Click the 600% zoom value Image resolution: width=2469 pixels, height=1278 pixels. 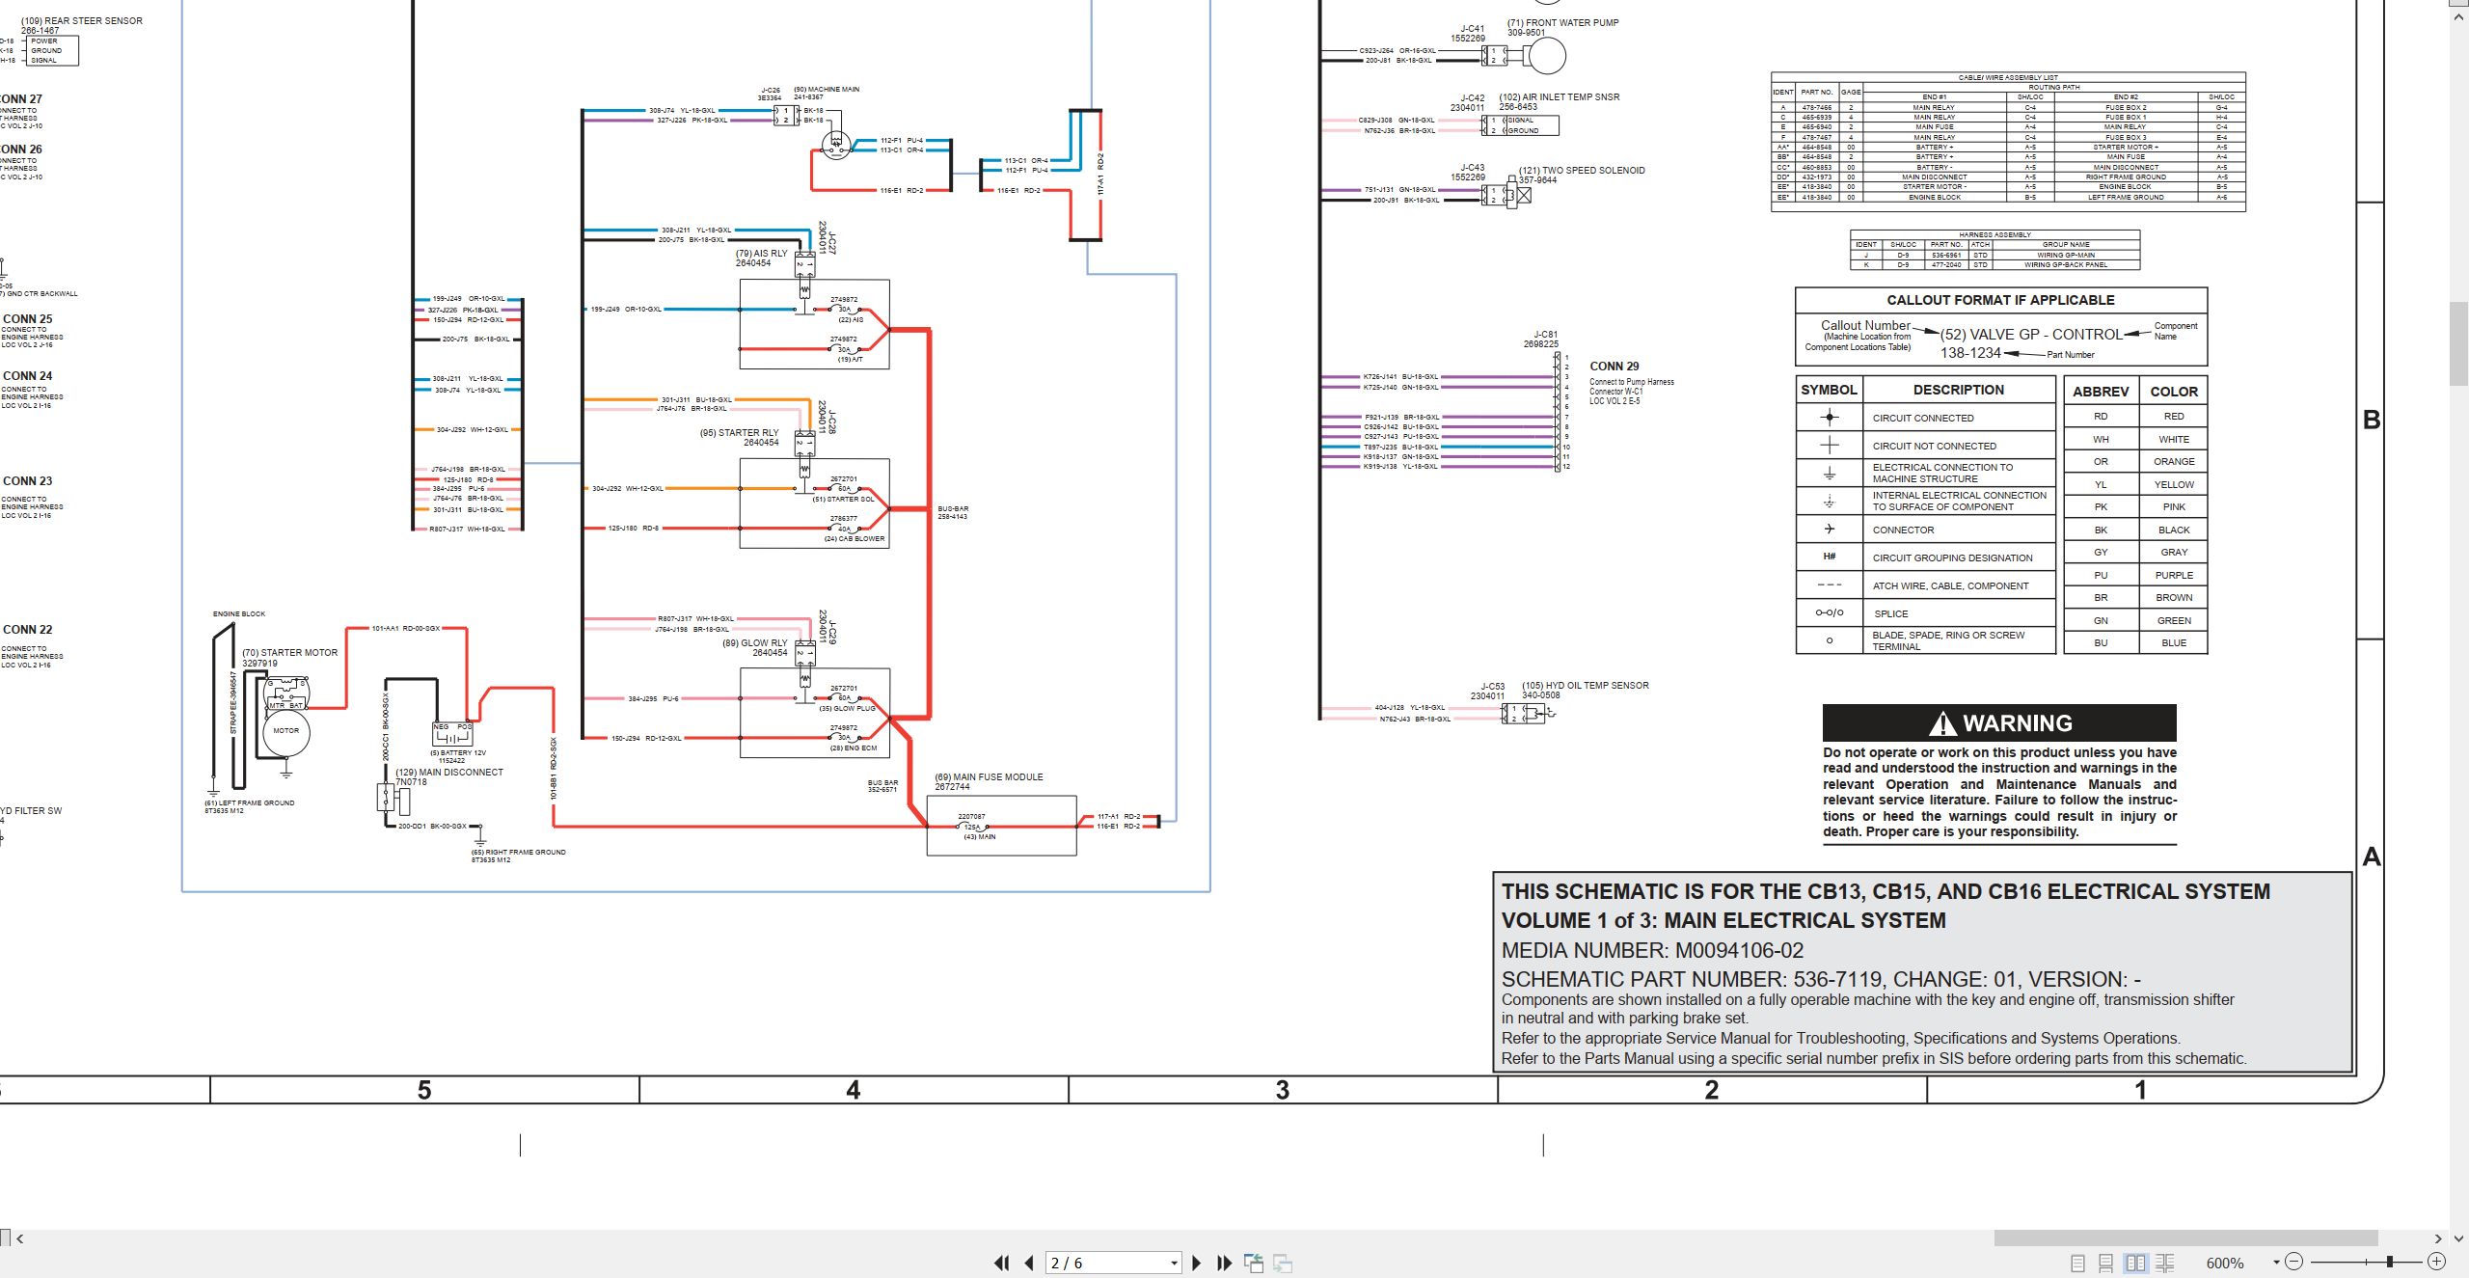[2225, 1264]
